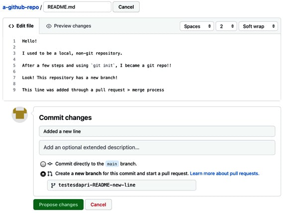Click the branch icon in branch name field
This screenshot has height=213, width=286.
point(53,185)
